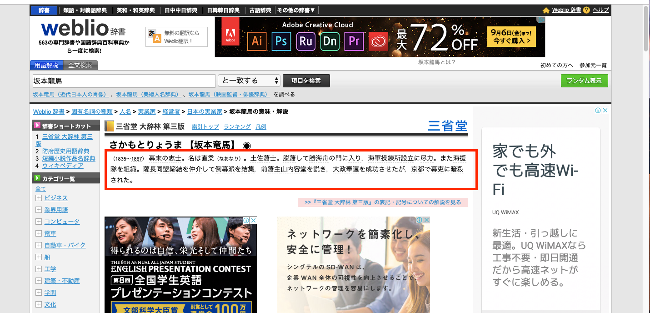Open the 索引トップ link
The width and height of the screenshot is (650, 313).
[x=205, y=126]
